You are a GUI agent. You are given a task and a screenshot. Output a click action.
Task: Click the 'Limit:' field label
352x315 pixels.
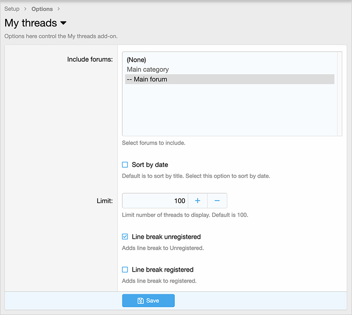(104, 201)
